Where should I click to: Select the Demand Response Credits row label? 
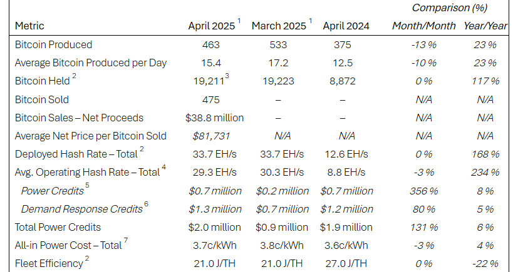[x=78, y=209]
